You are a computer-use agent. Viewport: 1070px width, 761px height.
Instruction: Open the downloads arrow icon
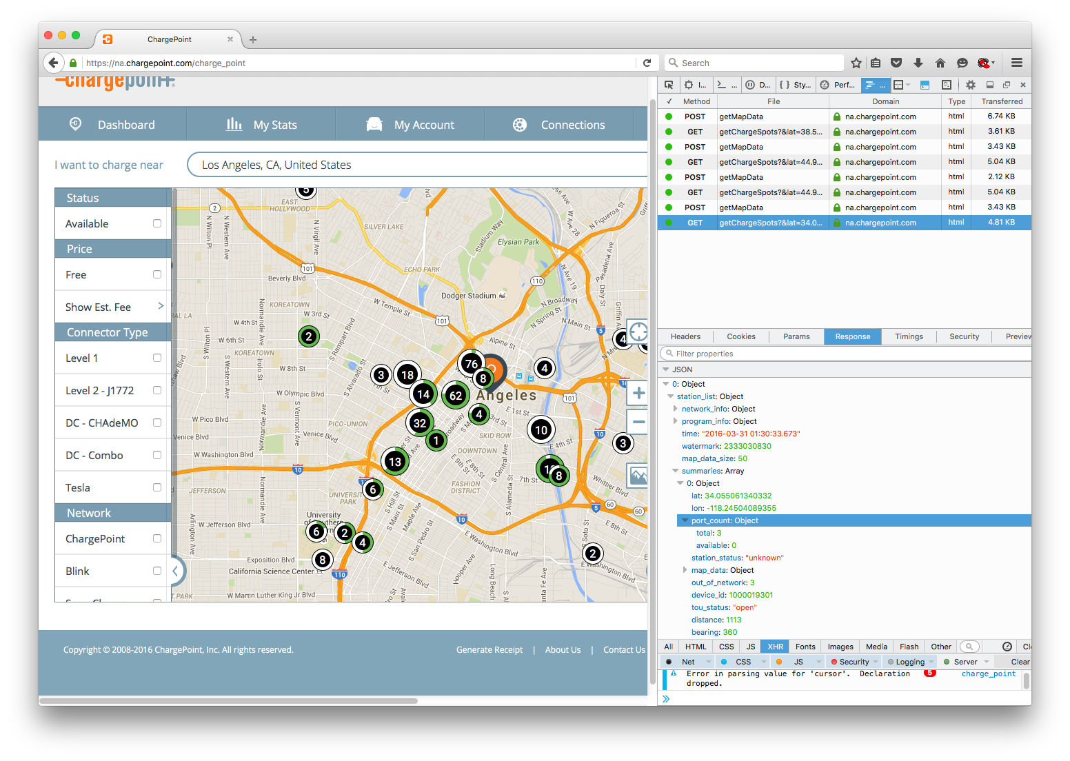coord(918,63)
